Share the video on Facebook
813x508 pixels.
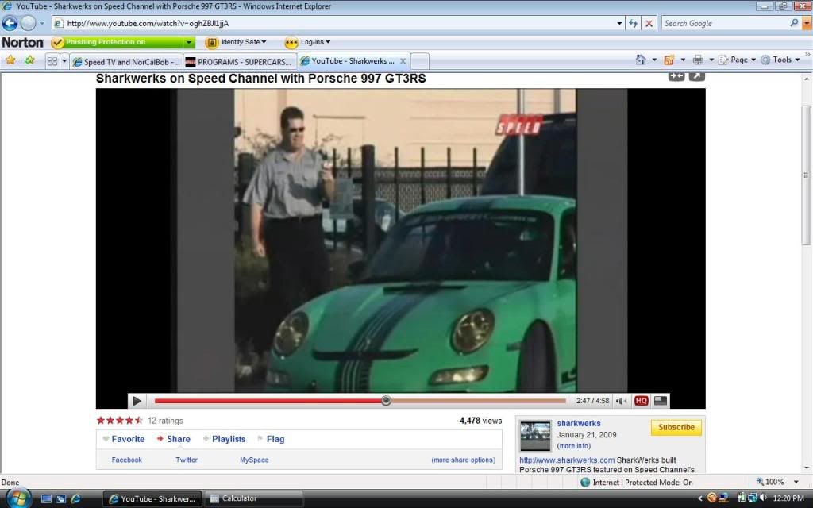pos(126,460)
